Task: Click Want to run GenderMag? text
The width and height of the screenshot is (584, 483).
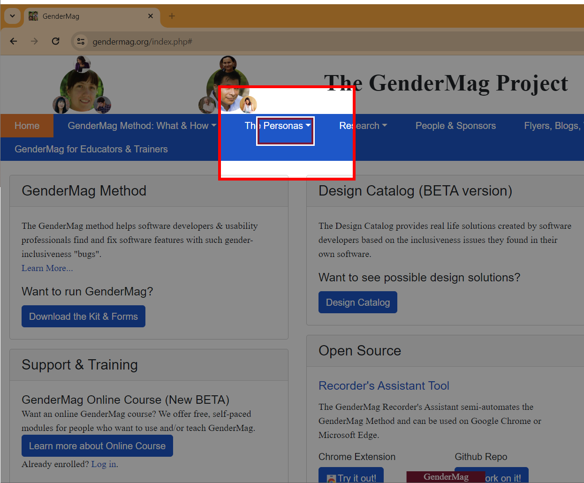Action: click(87, 291)
